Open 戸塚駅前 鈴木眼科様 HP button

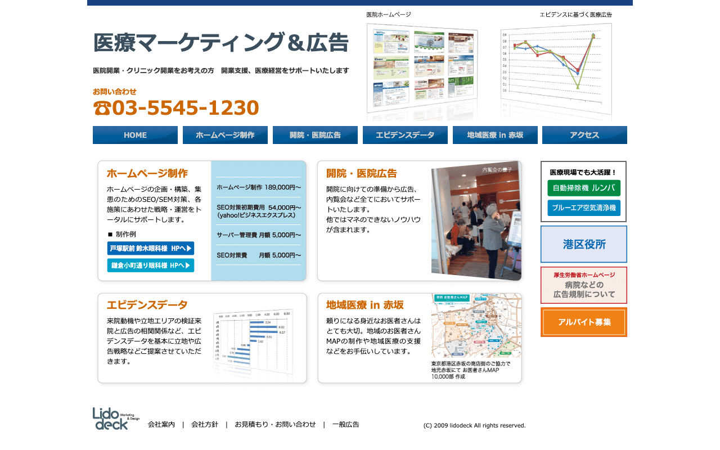(151, 248)
